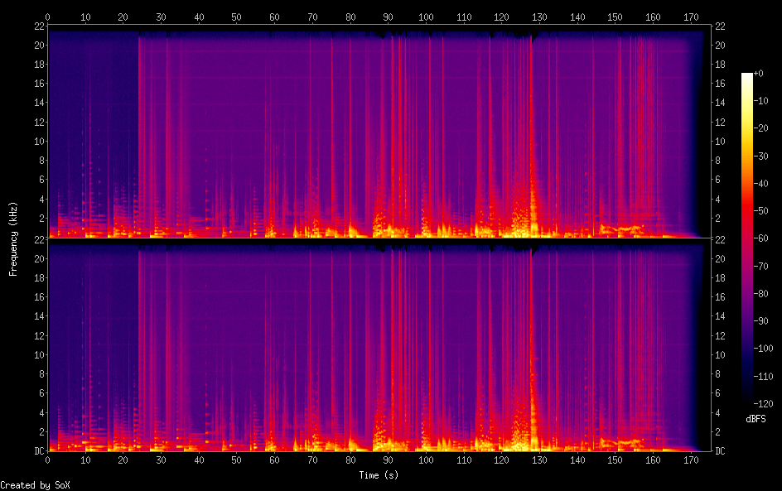Click the "-100" value on the color scale

763,349
